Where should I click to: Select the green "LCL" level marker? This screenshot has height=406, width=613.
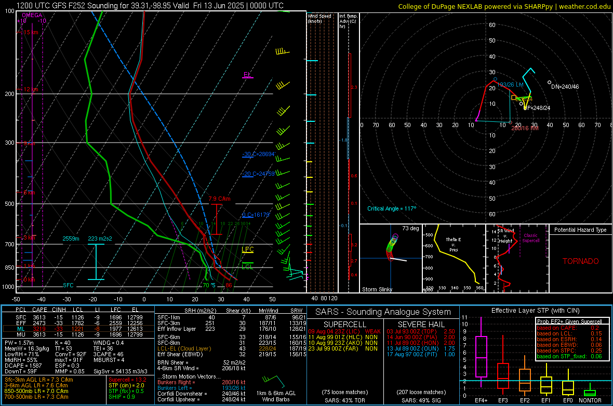tap(247, 267)
